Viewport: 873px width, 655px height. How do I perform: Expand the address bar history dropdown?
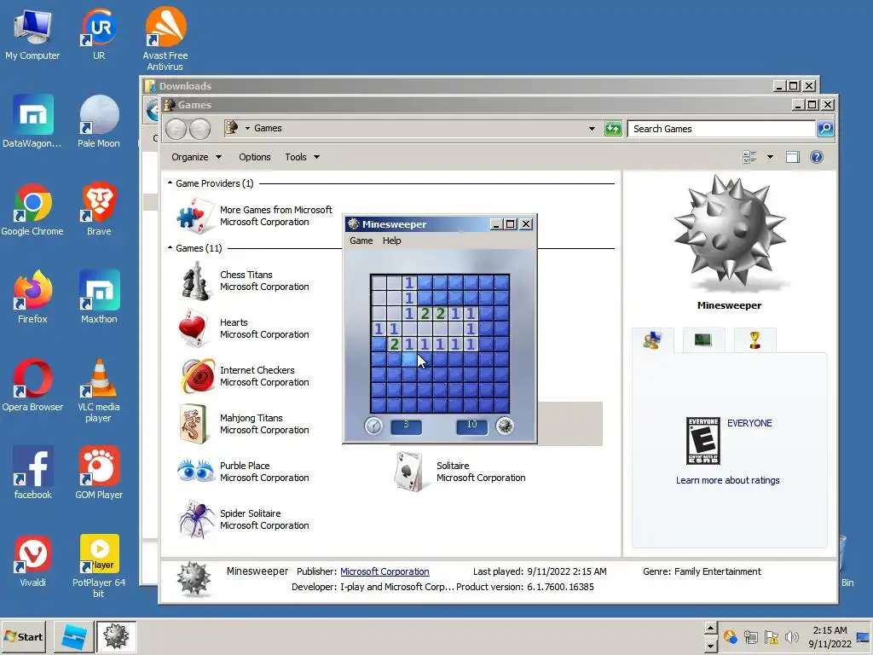(592, 129)
